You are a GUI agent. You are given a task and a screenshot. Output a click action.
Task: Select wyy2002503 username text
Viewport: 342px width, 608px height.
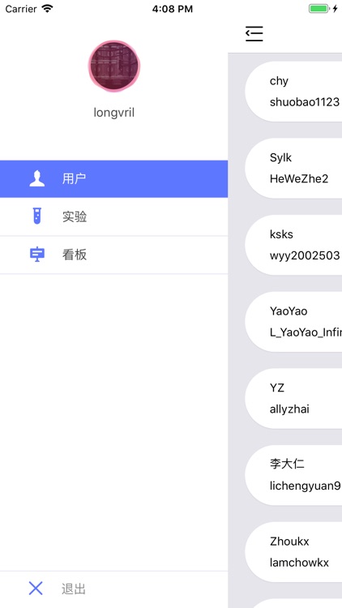point(305,256)
